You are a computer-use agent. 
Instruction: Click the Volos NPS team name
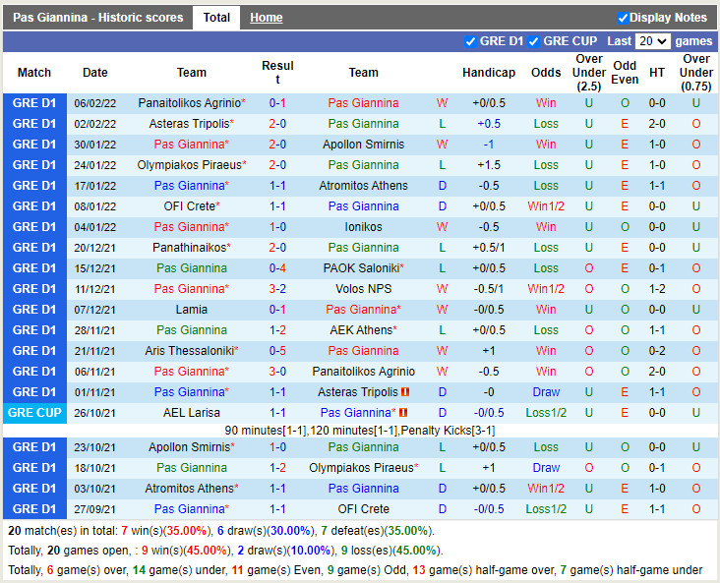(x=363, y=289)
